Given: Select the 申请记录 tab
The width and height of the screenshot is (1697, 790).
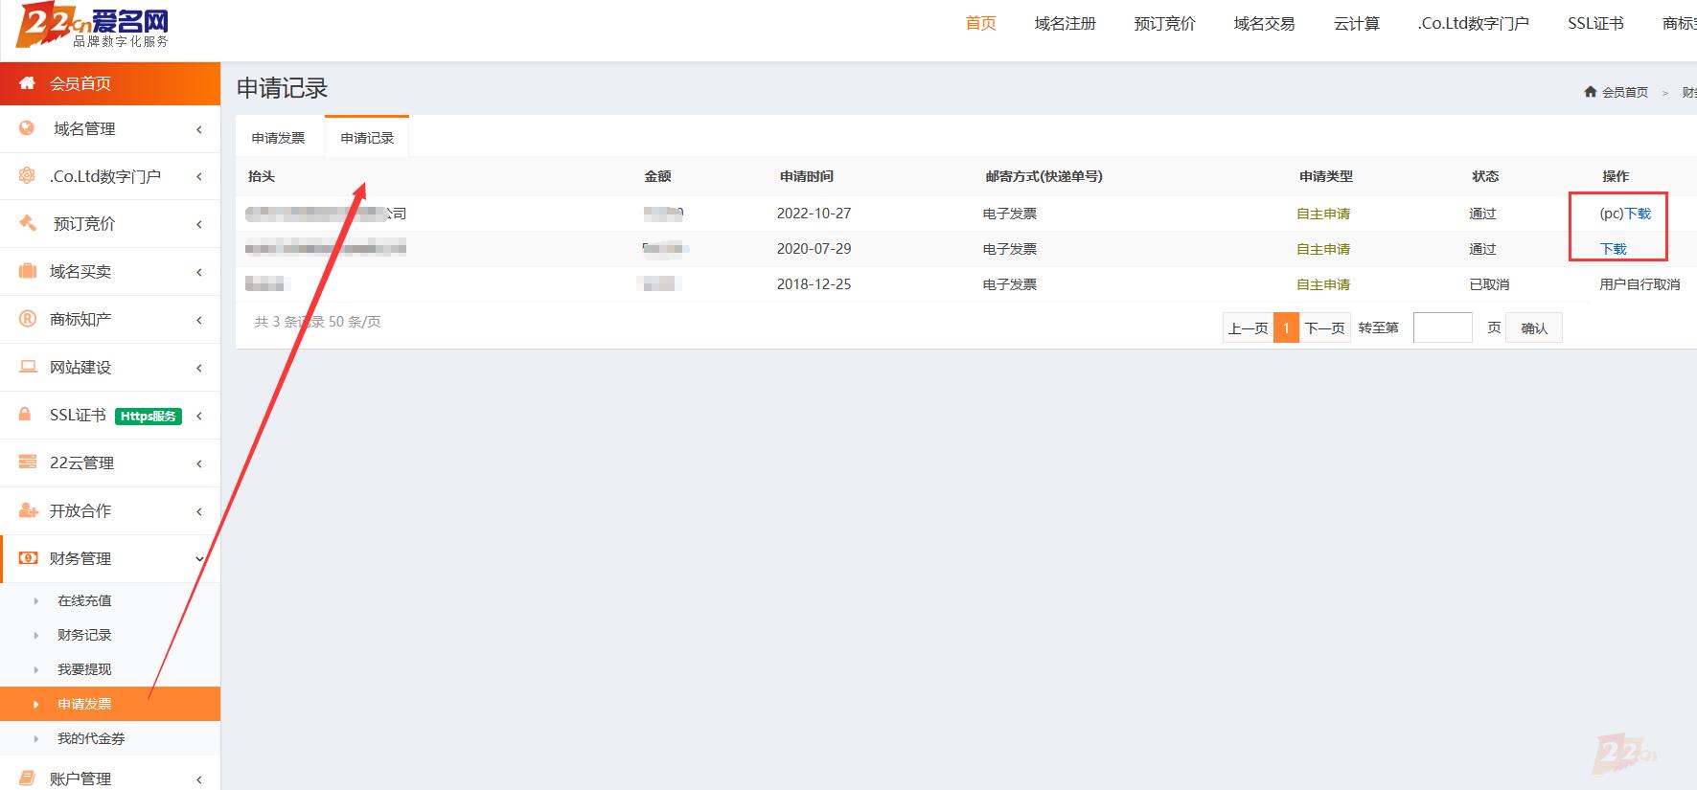Looking at the screenshot, I should tap(367, 138).
